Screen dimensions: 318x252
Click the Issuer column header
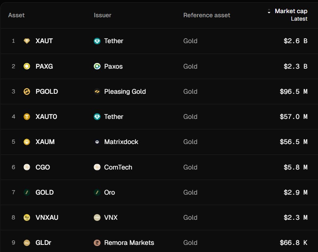tap(102, 15)
